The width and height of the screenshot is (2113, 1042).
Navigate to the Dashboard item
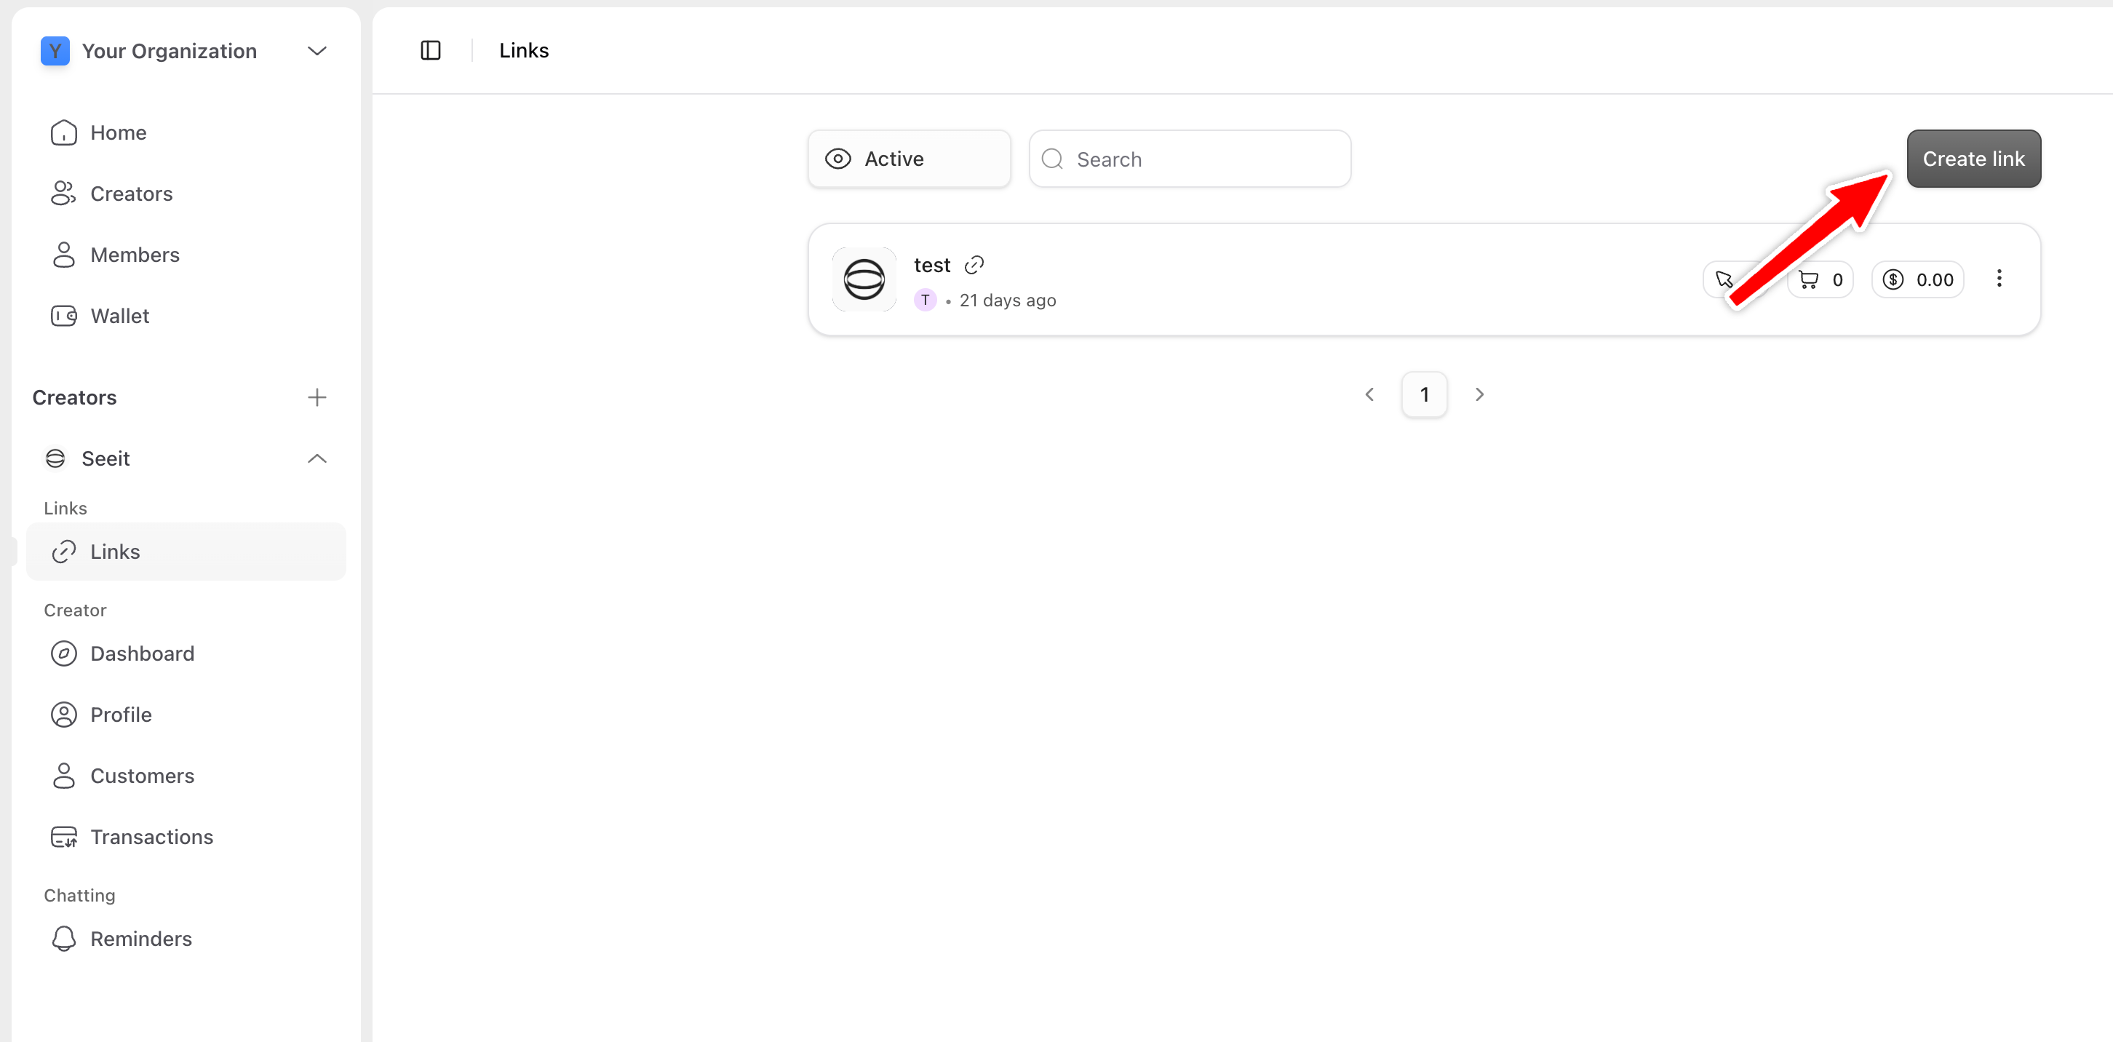pyautogui.click(x=142, y=654)
